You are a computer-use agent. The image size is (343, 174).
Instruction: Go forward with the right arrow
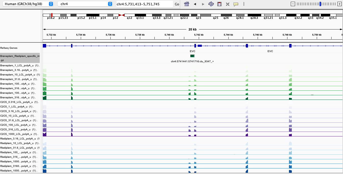tap(203, 4)
